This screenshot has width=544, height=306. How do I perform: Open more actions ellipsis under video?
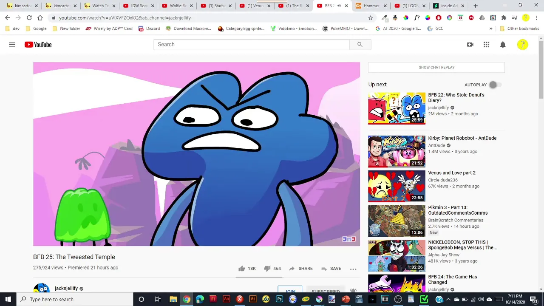[353, 269]
